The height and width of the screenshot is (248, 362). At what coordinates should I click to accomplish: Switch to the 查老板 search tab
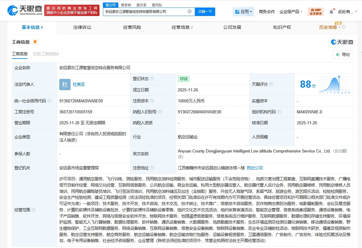point(125,5)
